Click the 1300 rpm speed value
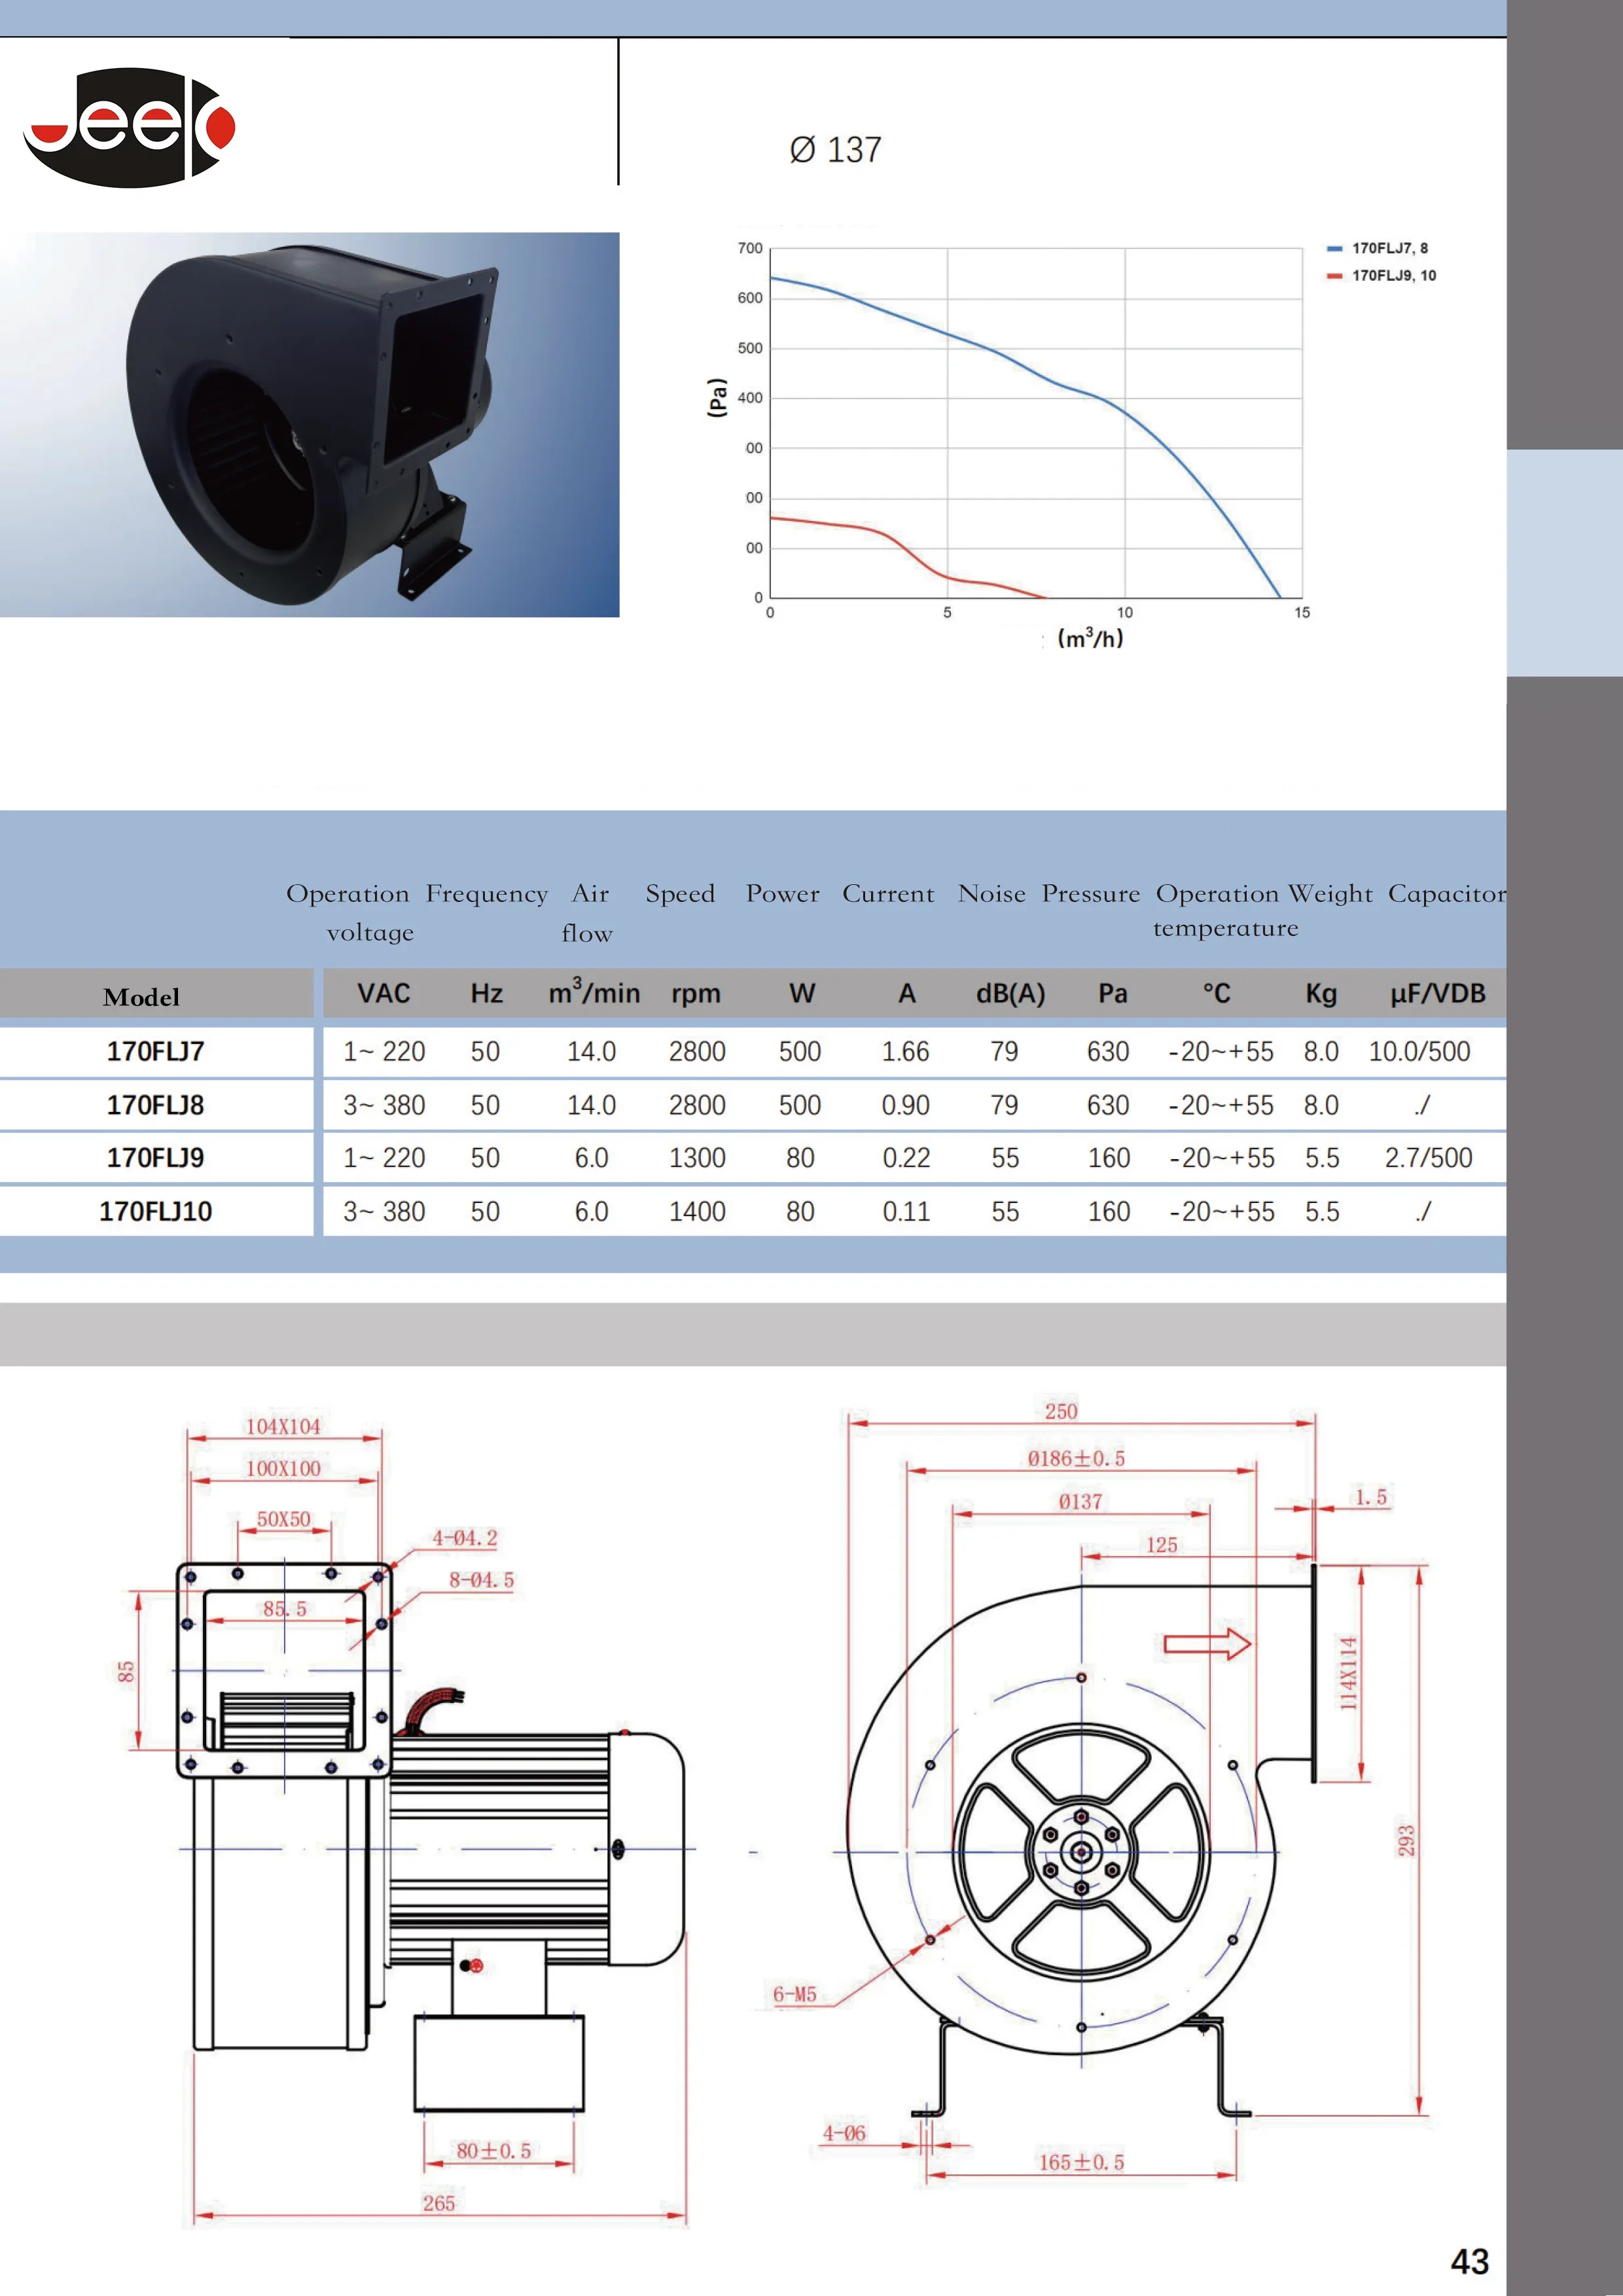 (698, 1159)
